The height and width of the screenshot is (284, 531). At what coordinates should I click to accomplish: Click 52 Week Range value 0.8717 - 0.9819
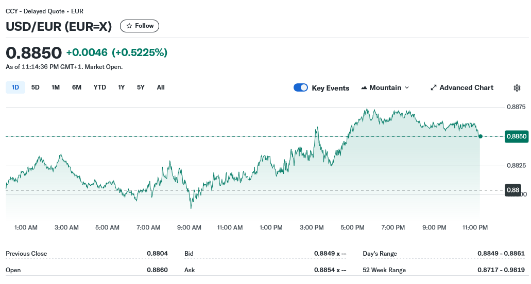501,270
